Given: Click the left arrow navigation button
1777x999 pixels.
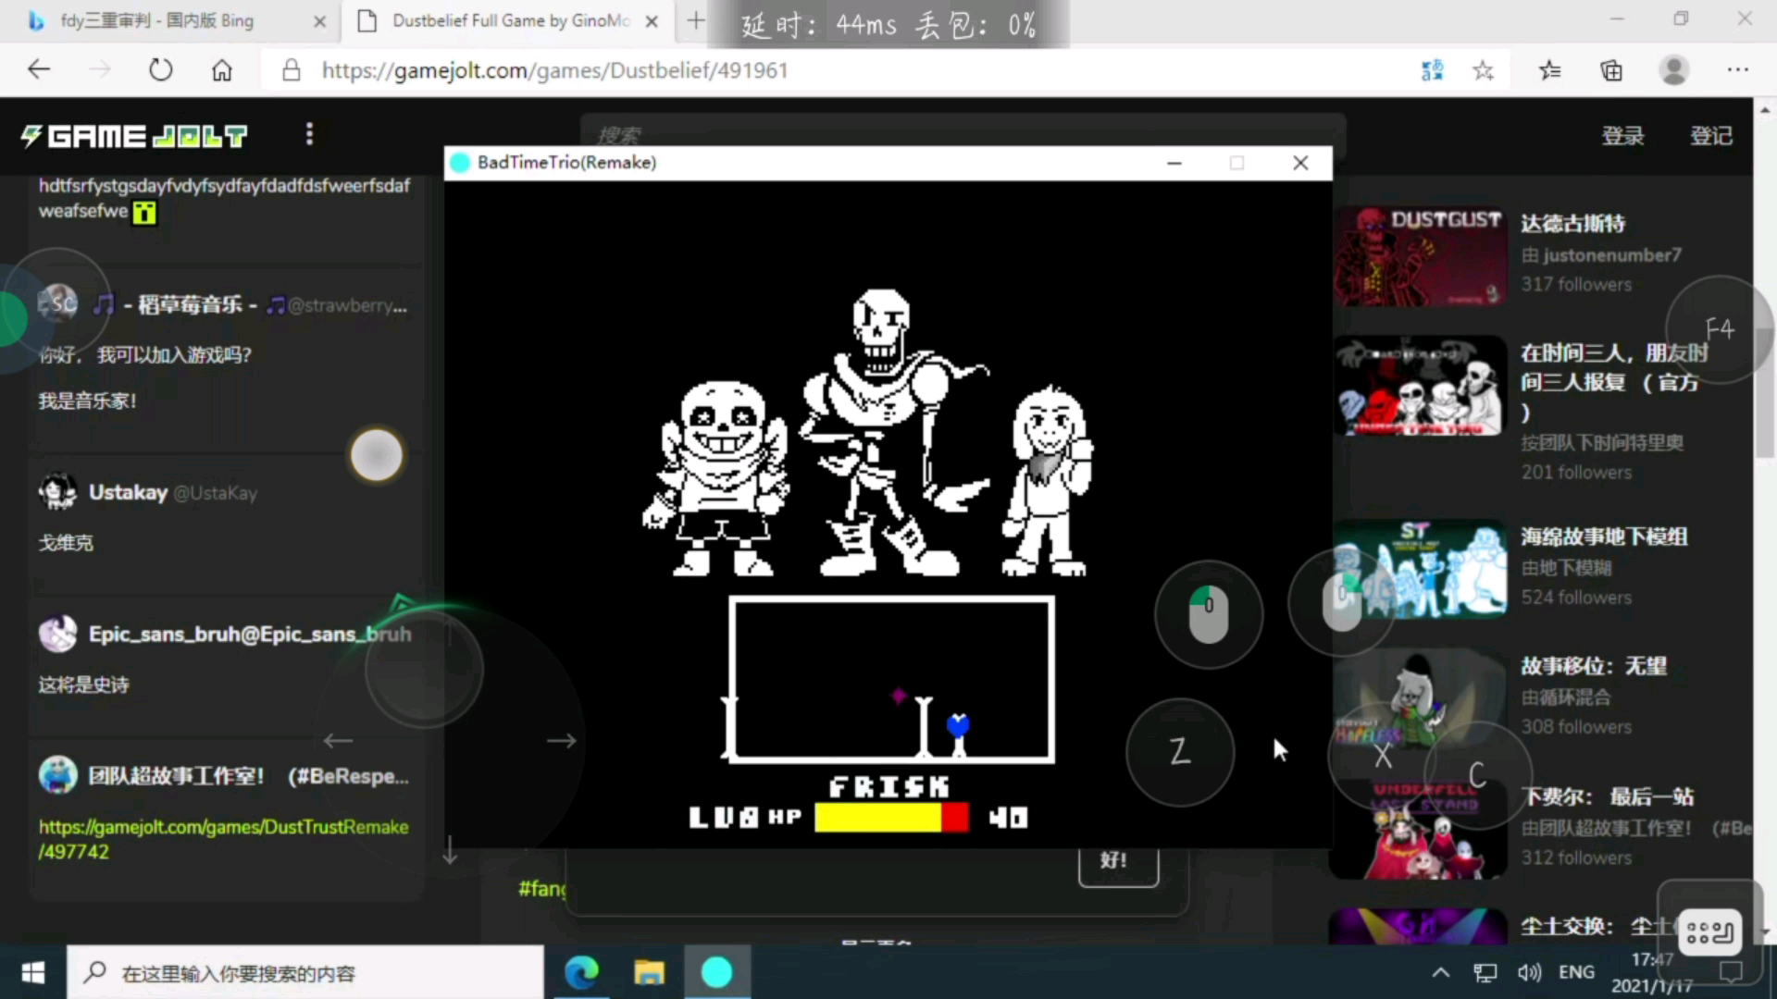Looking at the screenshot, I should tap(338, 738).
